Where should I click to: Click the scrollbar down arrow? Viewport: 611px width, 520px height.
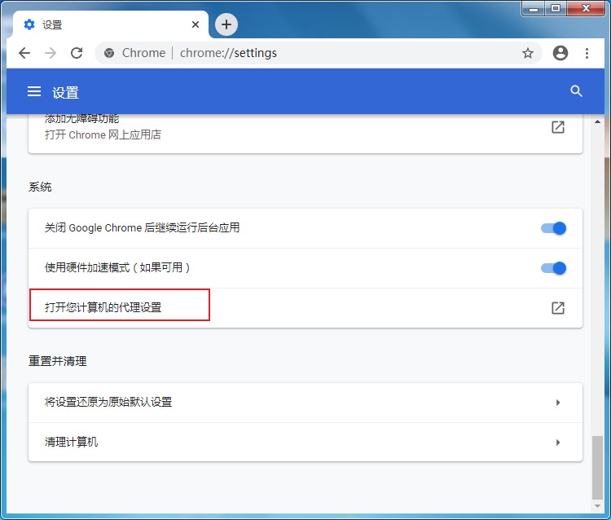pyautogui.click(x=597, y=506)
